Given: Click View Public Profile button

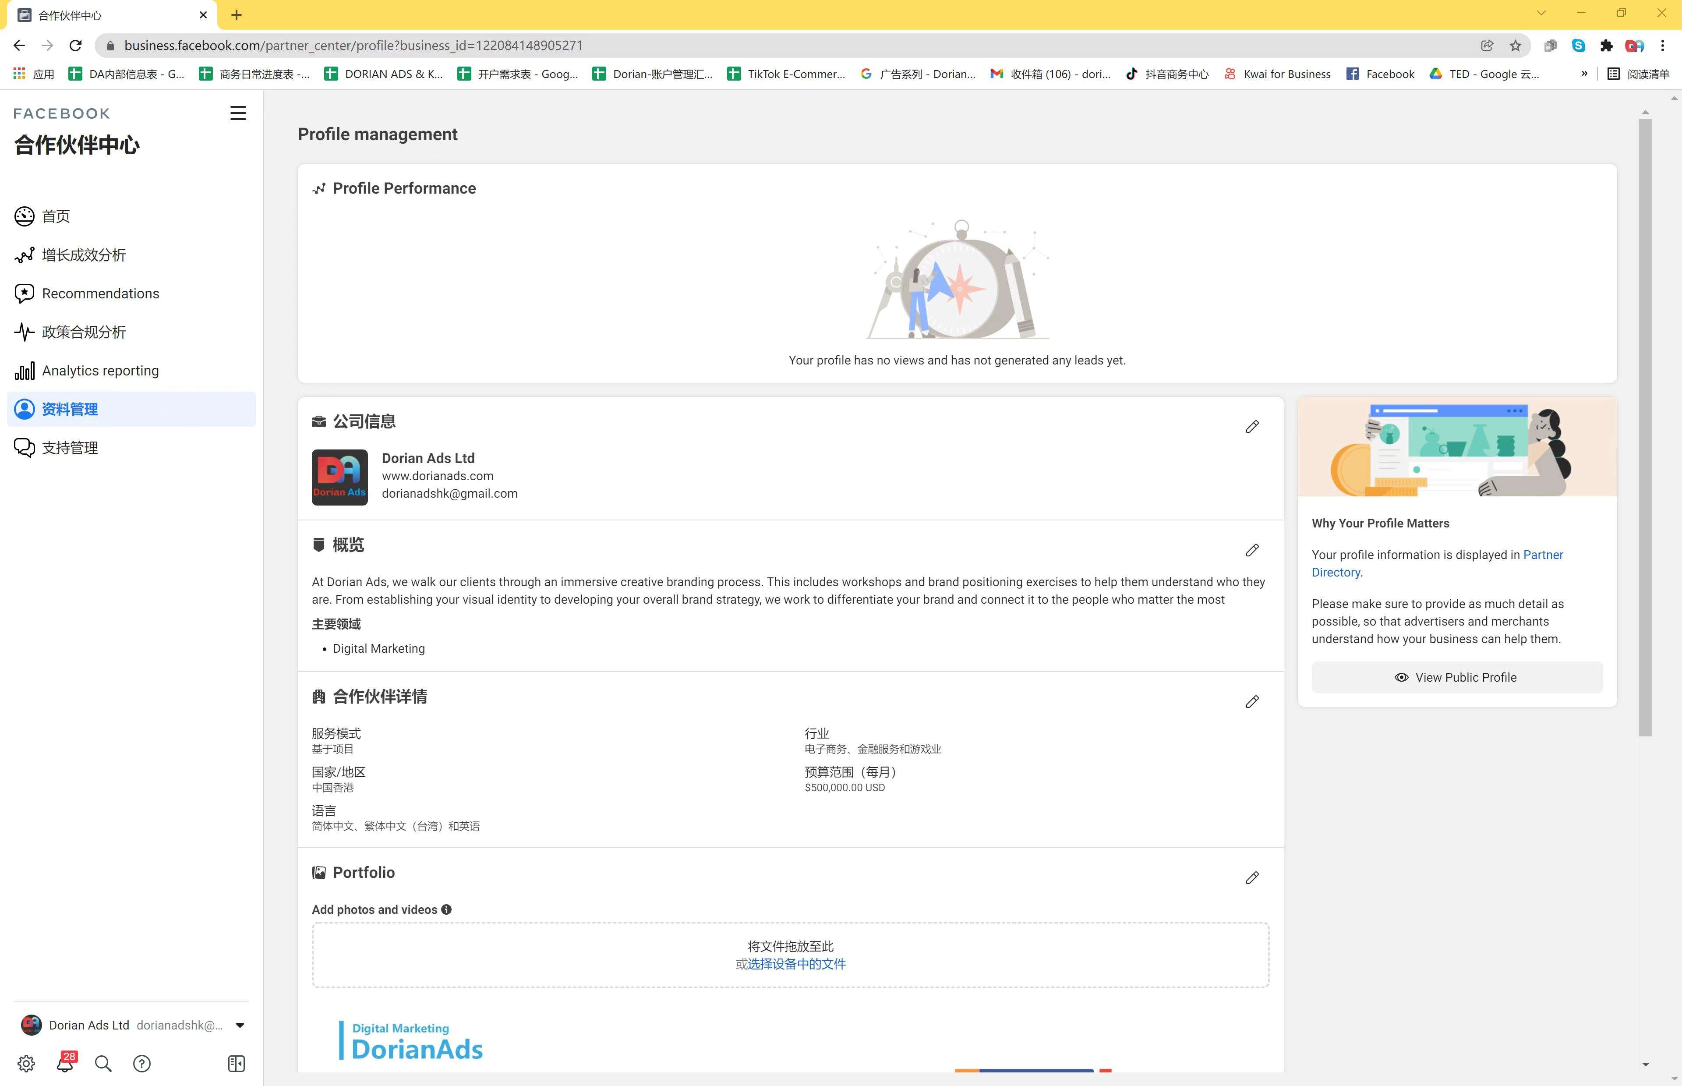Looking at the screenshot, I should [x=1456, y=677].
